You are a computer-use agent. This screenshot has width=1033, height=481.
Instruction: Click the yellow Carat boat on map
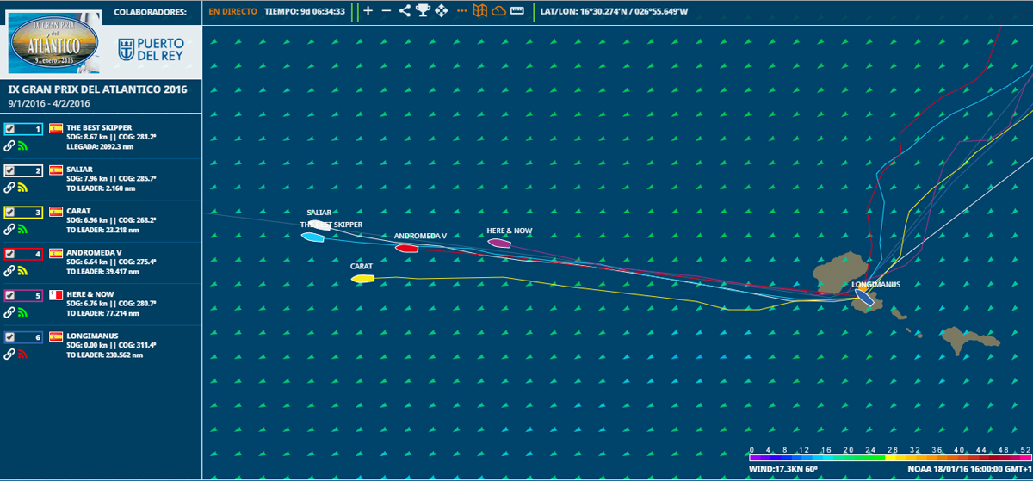click(x=362, y=278)
